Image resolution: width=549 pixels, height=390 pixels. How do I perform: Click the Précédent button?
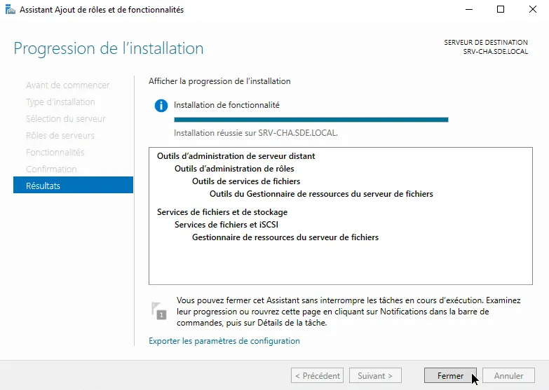(317, 376)
